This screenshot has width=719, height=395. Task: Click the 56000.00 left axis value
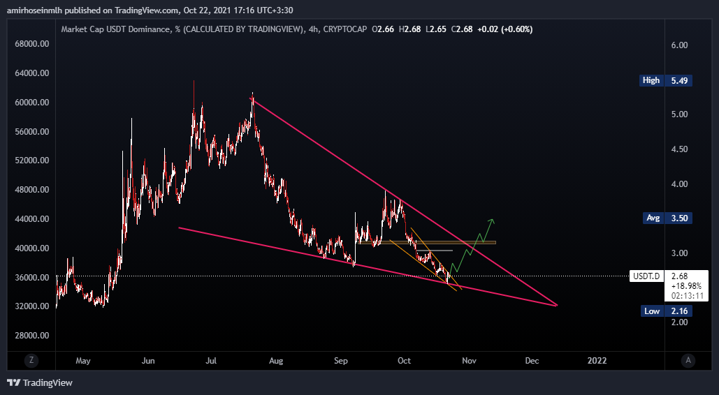pyautogui.click(x=31, y=131)
